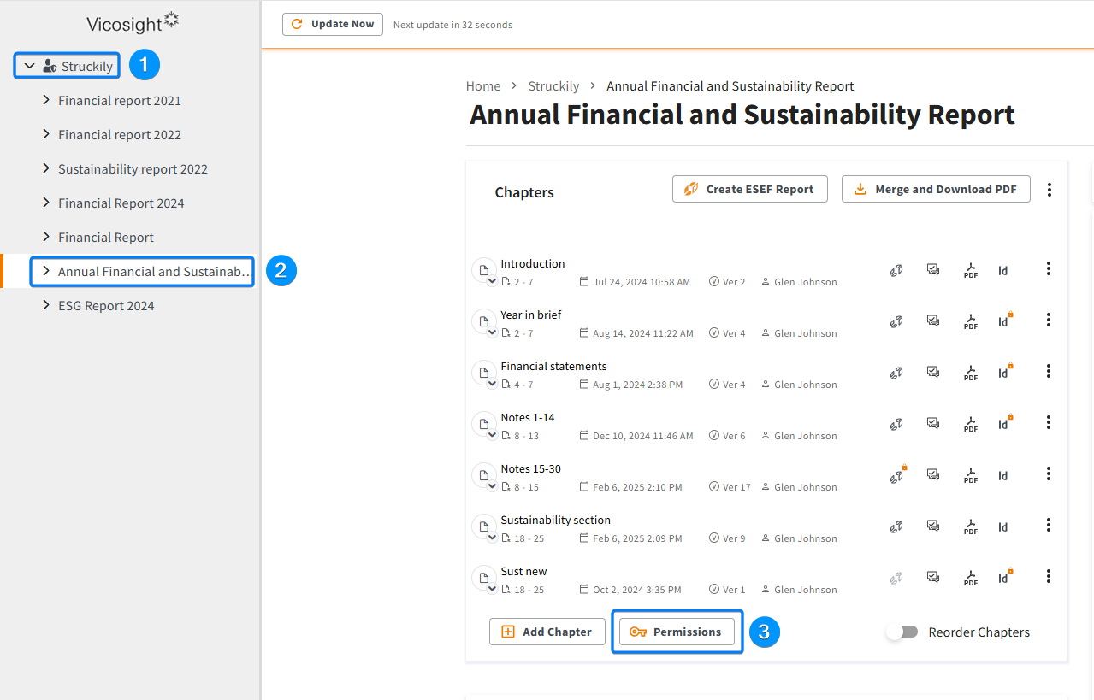Click Ver 9 on Sustainability section
The height and width of the screenshot is (700, 1094).
click(x=727, y=538)
